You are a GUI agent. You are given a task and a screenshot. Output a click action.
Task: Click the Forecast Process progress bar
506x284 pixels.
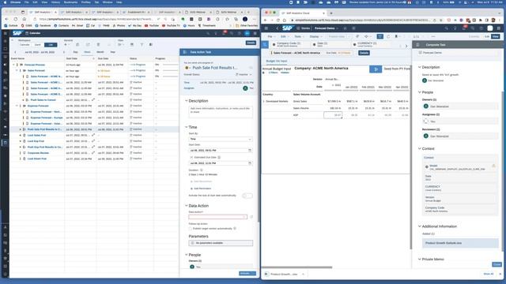[170, 65]
